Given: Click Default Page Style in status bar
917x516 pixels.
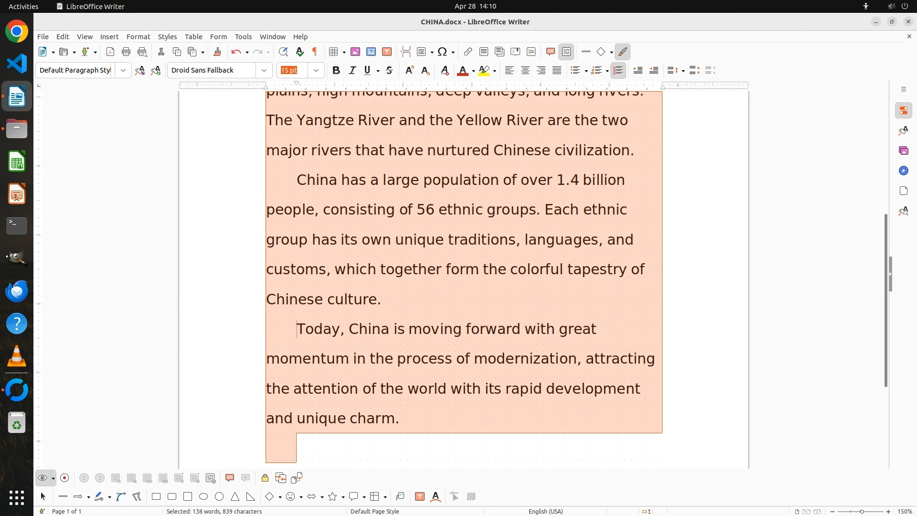Looking at the screenshot, I should click(374, 511).
